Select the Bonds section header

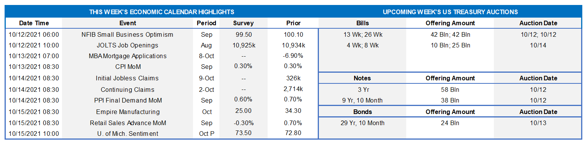[x=362, y=112]
